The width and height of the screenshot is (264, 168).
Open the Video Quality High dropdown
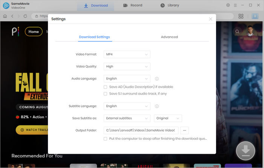coord(127,66)
